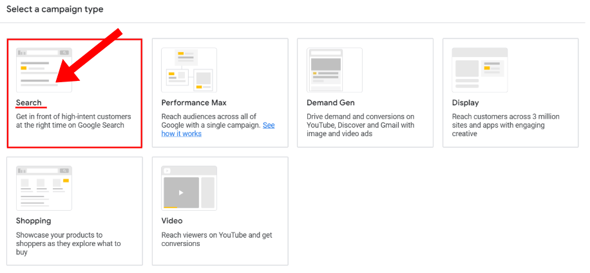
Task: Pick the 'Demand Gen' campaign title
Action: [330, 103]
